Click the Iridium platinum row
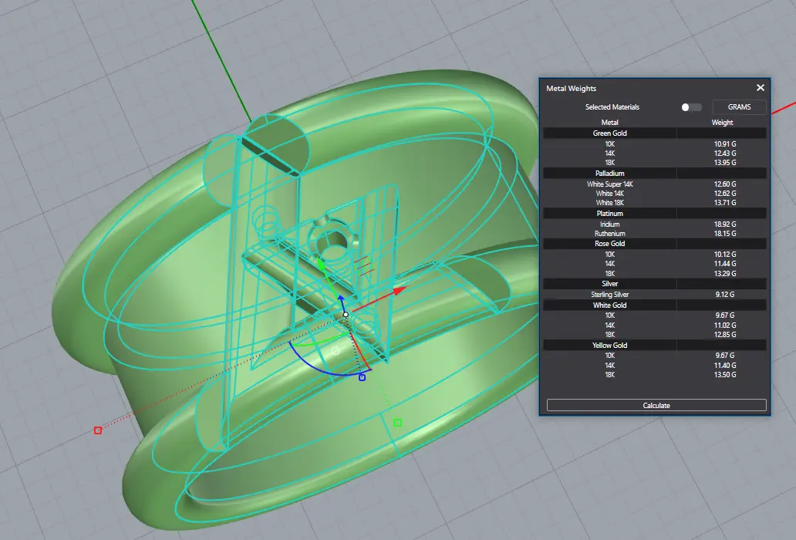 609,224
